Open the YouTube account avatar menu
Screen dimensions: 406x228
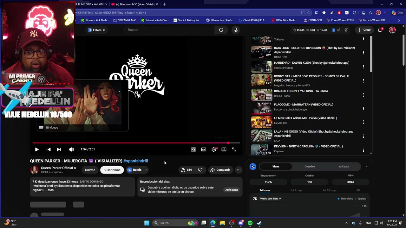[x=392, y=30]
